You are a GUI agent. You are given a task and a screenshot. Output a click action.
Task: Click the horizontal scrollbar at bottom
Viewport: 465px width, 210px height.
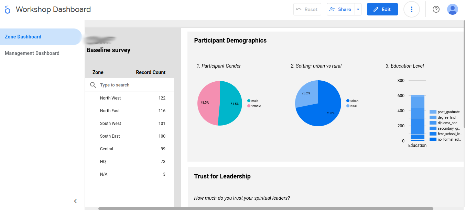[x=266, y=208]
